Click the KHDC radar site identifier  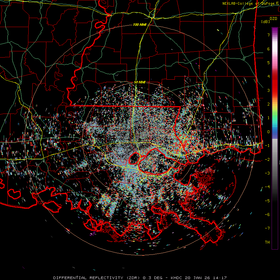point(176,278)
